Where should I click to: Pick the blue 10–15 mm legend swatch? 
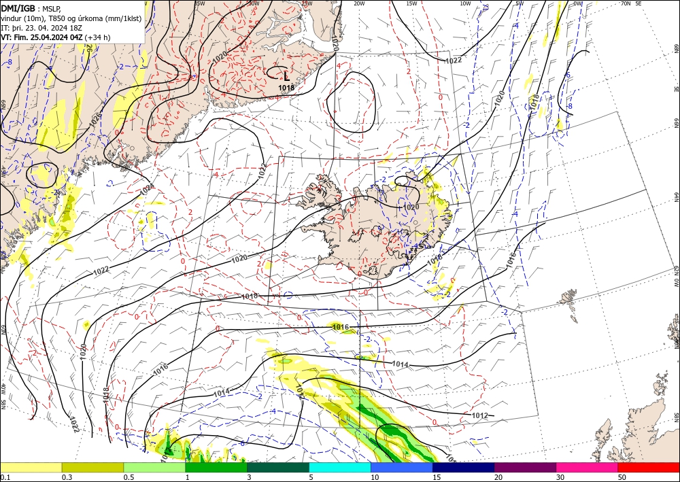click(402, 467)
